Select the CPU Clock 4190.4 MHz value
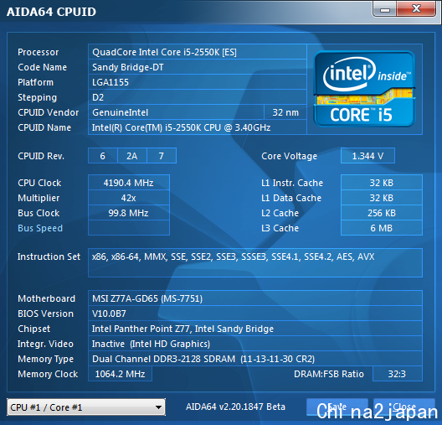Image resolution: width=442 pixels, height=425 pixels. (x=129, y=183)
